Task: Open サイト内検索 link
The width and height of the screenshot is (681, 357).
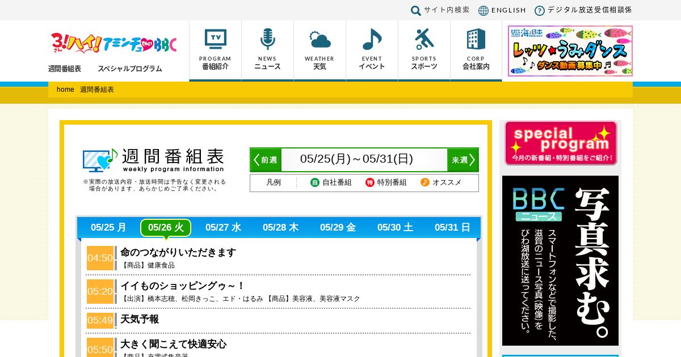Action: coord(447,10)
